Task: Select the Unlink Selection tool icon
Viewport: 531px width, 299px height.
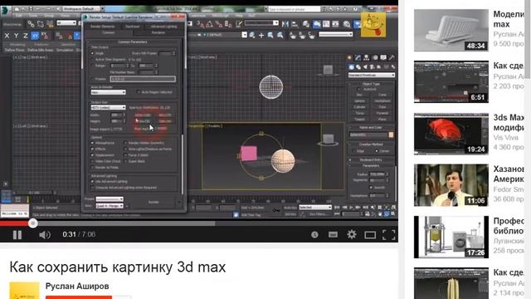Action: (41, 24)
